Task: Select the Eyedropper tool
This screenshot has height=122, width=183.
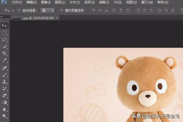Action: coord(5,60)
